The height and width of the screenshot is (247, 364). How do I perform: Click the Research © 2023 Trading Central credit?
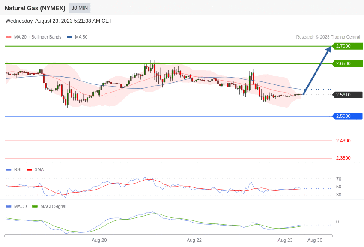(328, 37)
